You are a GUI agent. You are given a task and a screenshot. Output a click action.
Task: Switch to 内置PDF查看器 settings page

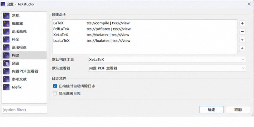tap(25, 71)
